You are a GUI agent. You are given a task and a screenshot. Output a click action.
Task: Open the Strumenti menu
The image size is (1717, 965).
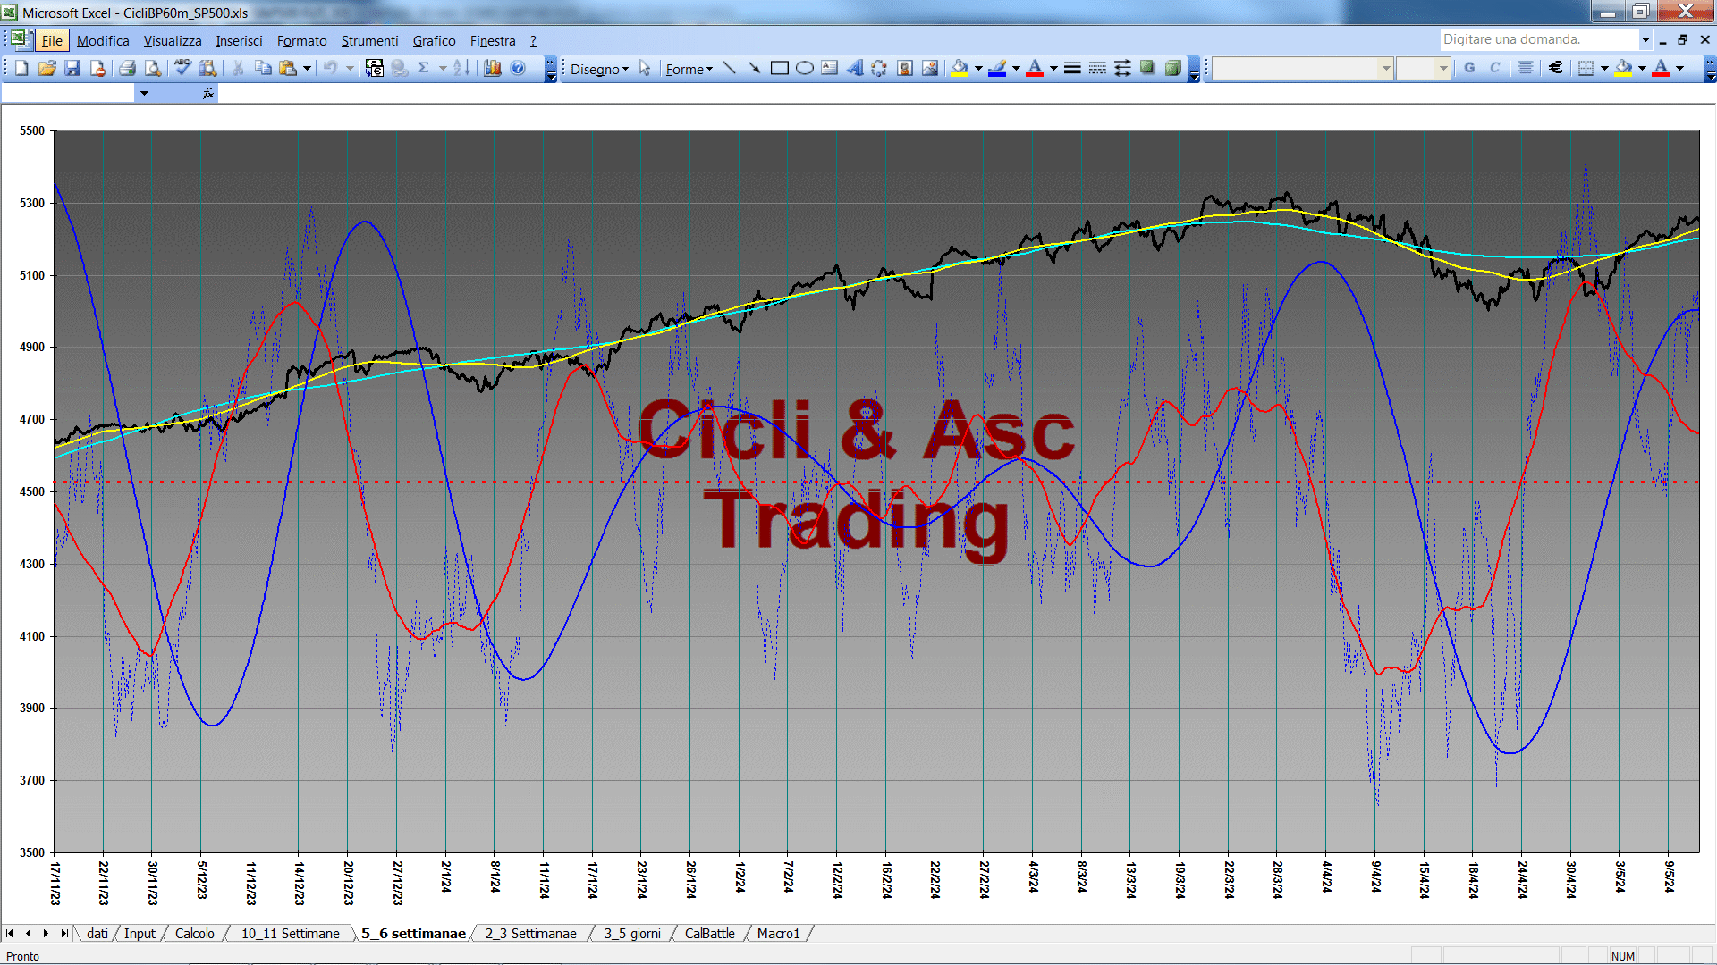(369, 40)
